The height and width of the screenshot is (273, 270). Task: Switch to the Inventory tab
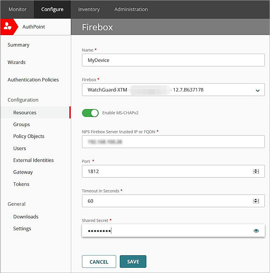(x=89, y=9)
